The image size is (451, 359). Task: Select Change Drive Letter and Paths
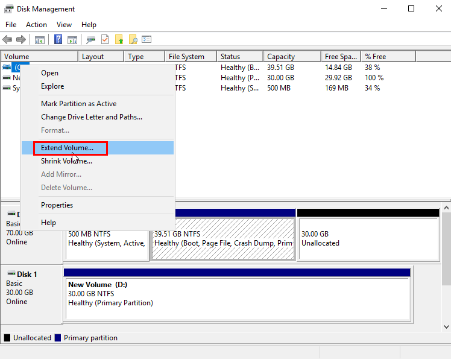98,117
